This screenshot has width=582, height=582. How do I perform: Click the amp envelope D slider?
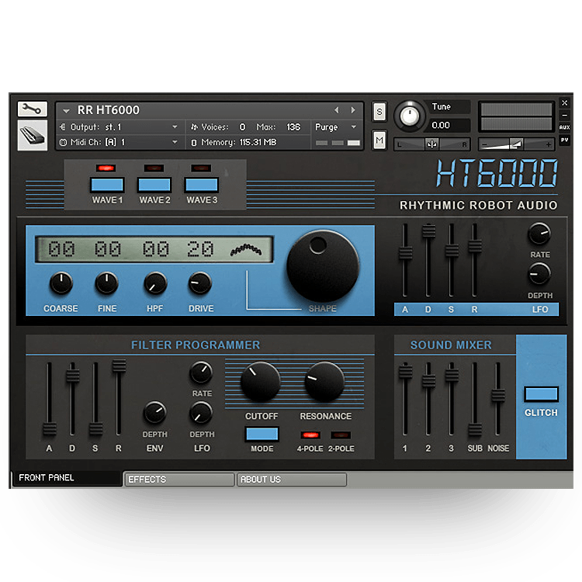pyautogui.click(x=428, y=231)
